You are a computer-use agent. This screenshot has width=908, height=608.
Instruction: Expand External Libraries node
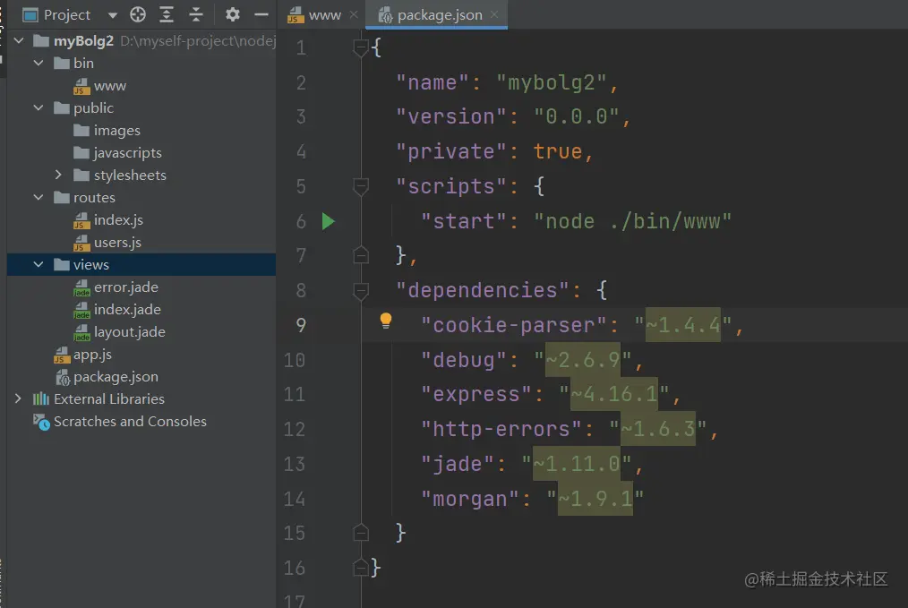pyautogui.click(x=19, y=398)
